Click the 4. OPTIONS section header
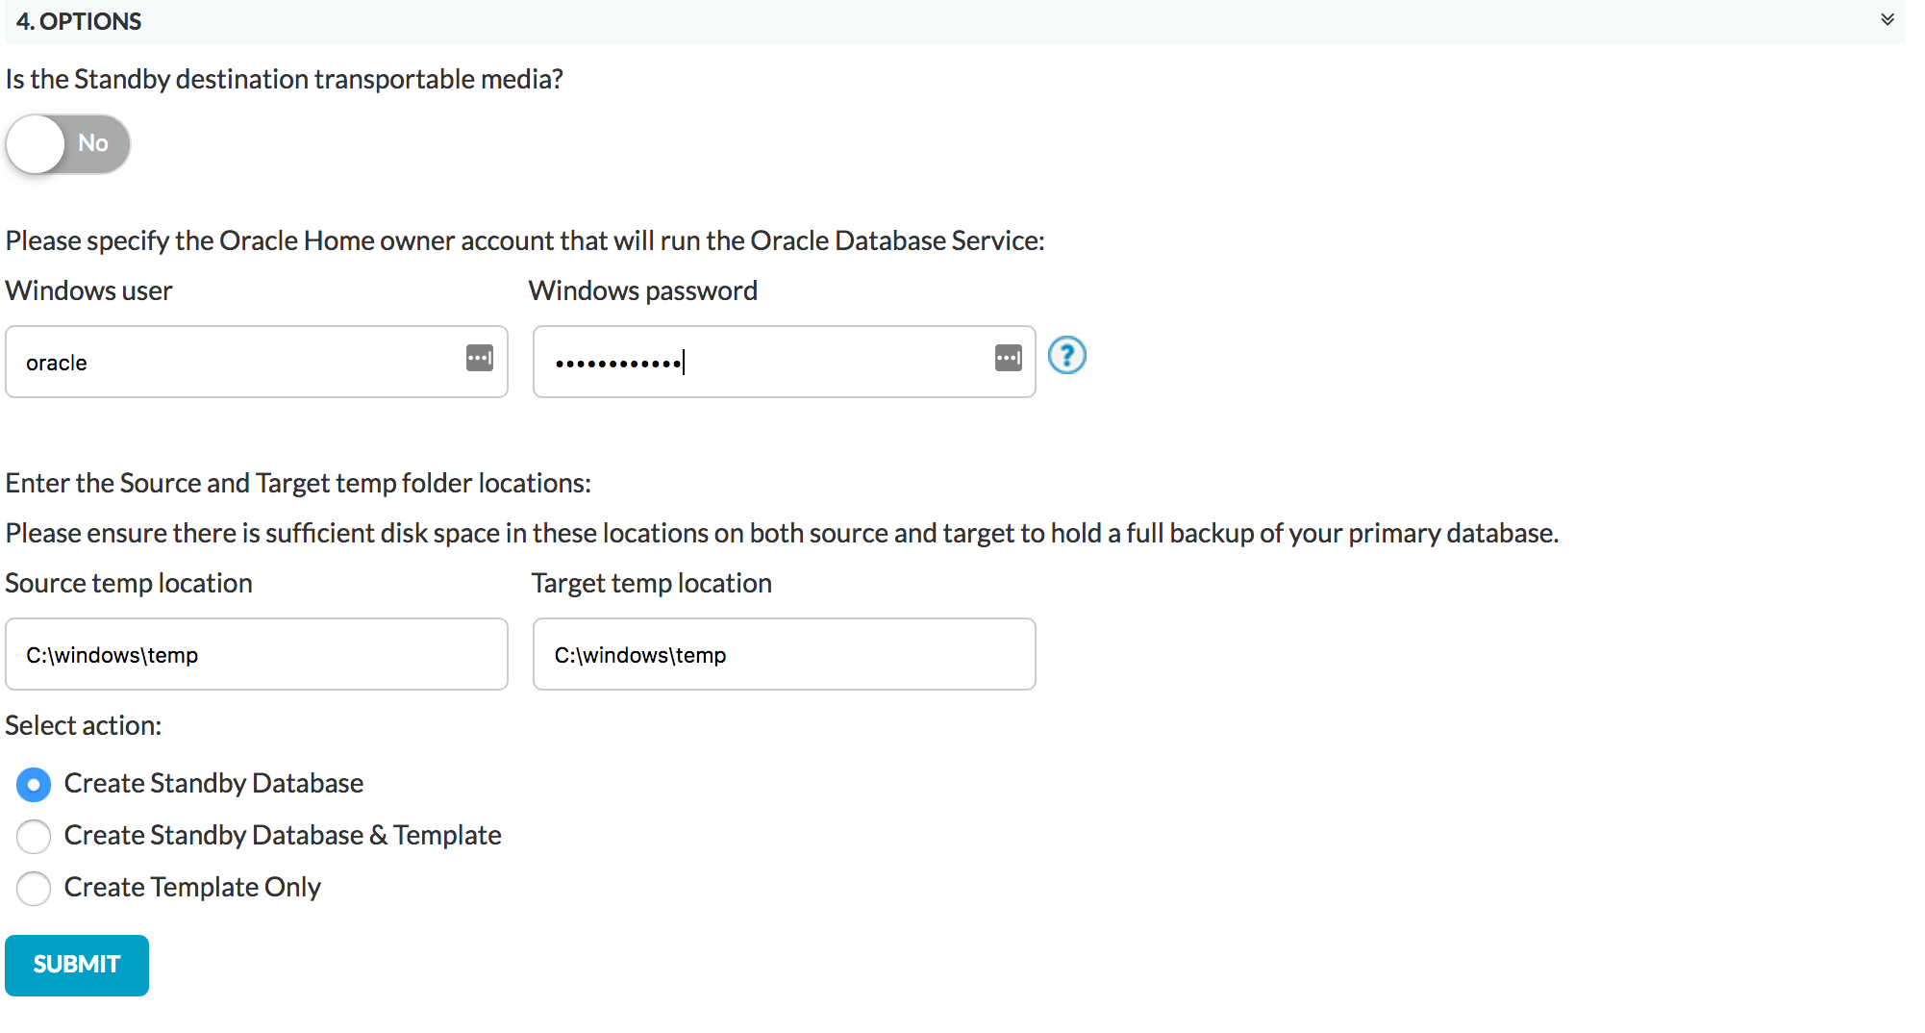The height and width of the screenshot is (1033, 1925). (x=954, y=21)
